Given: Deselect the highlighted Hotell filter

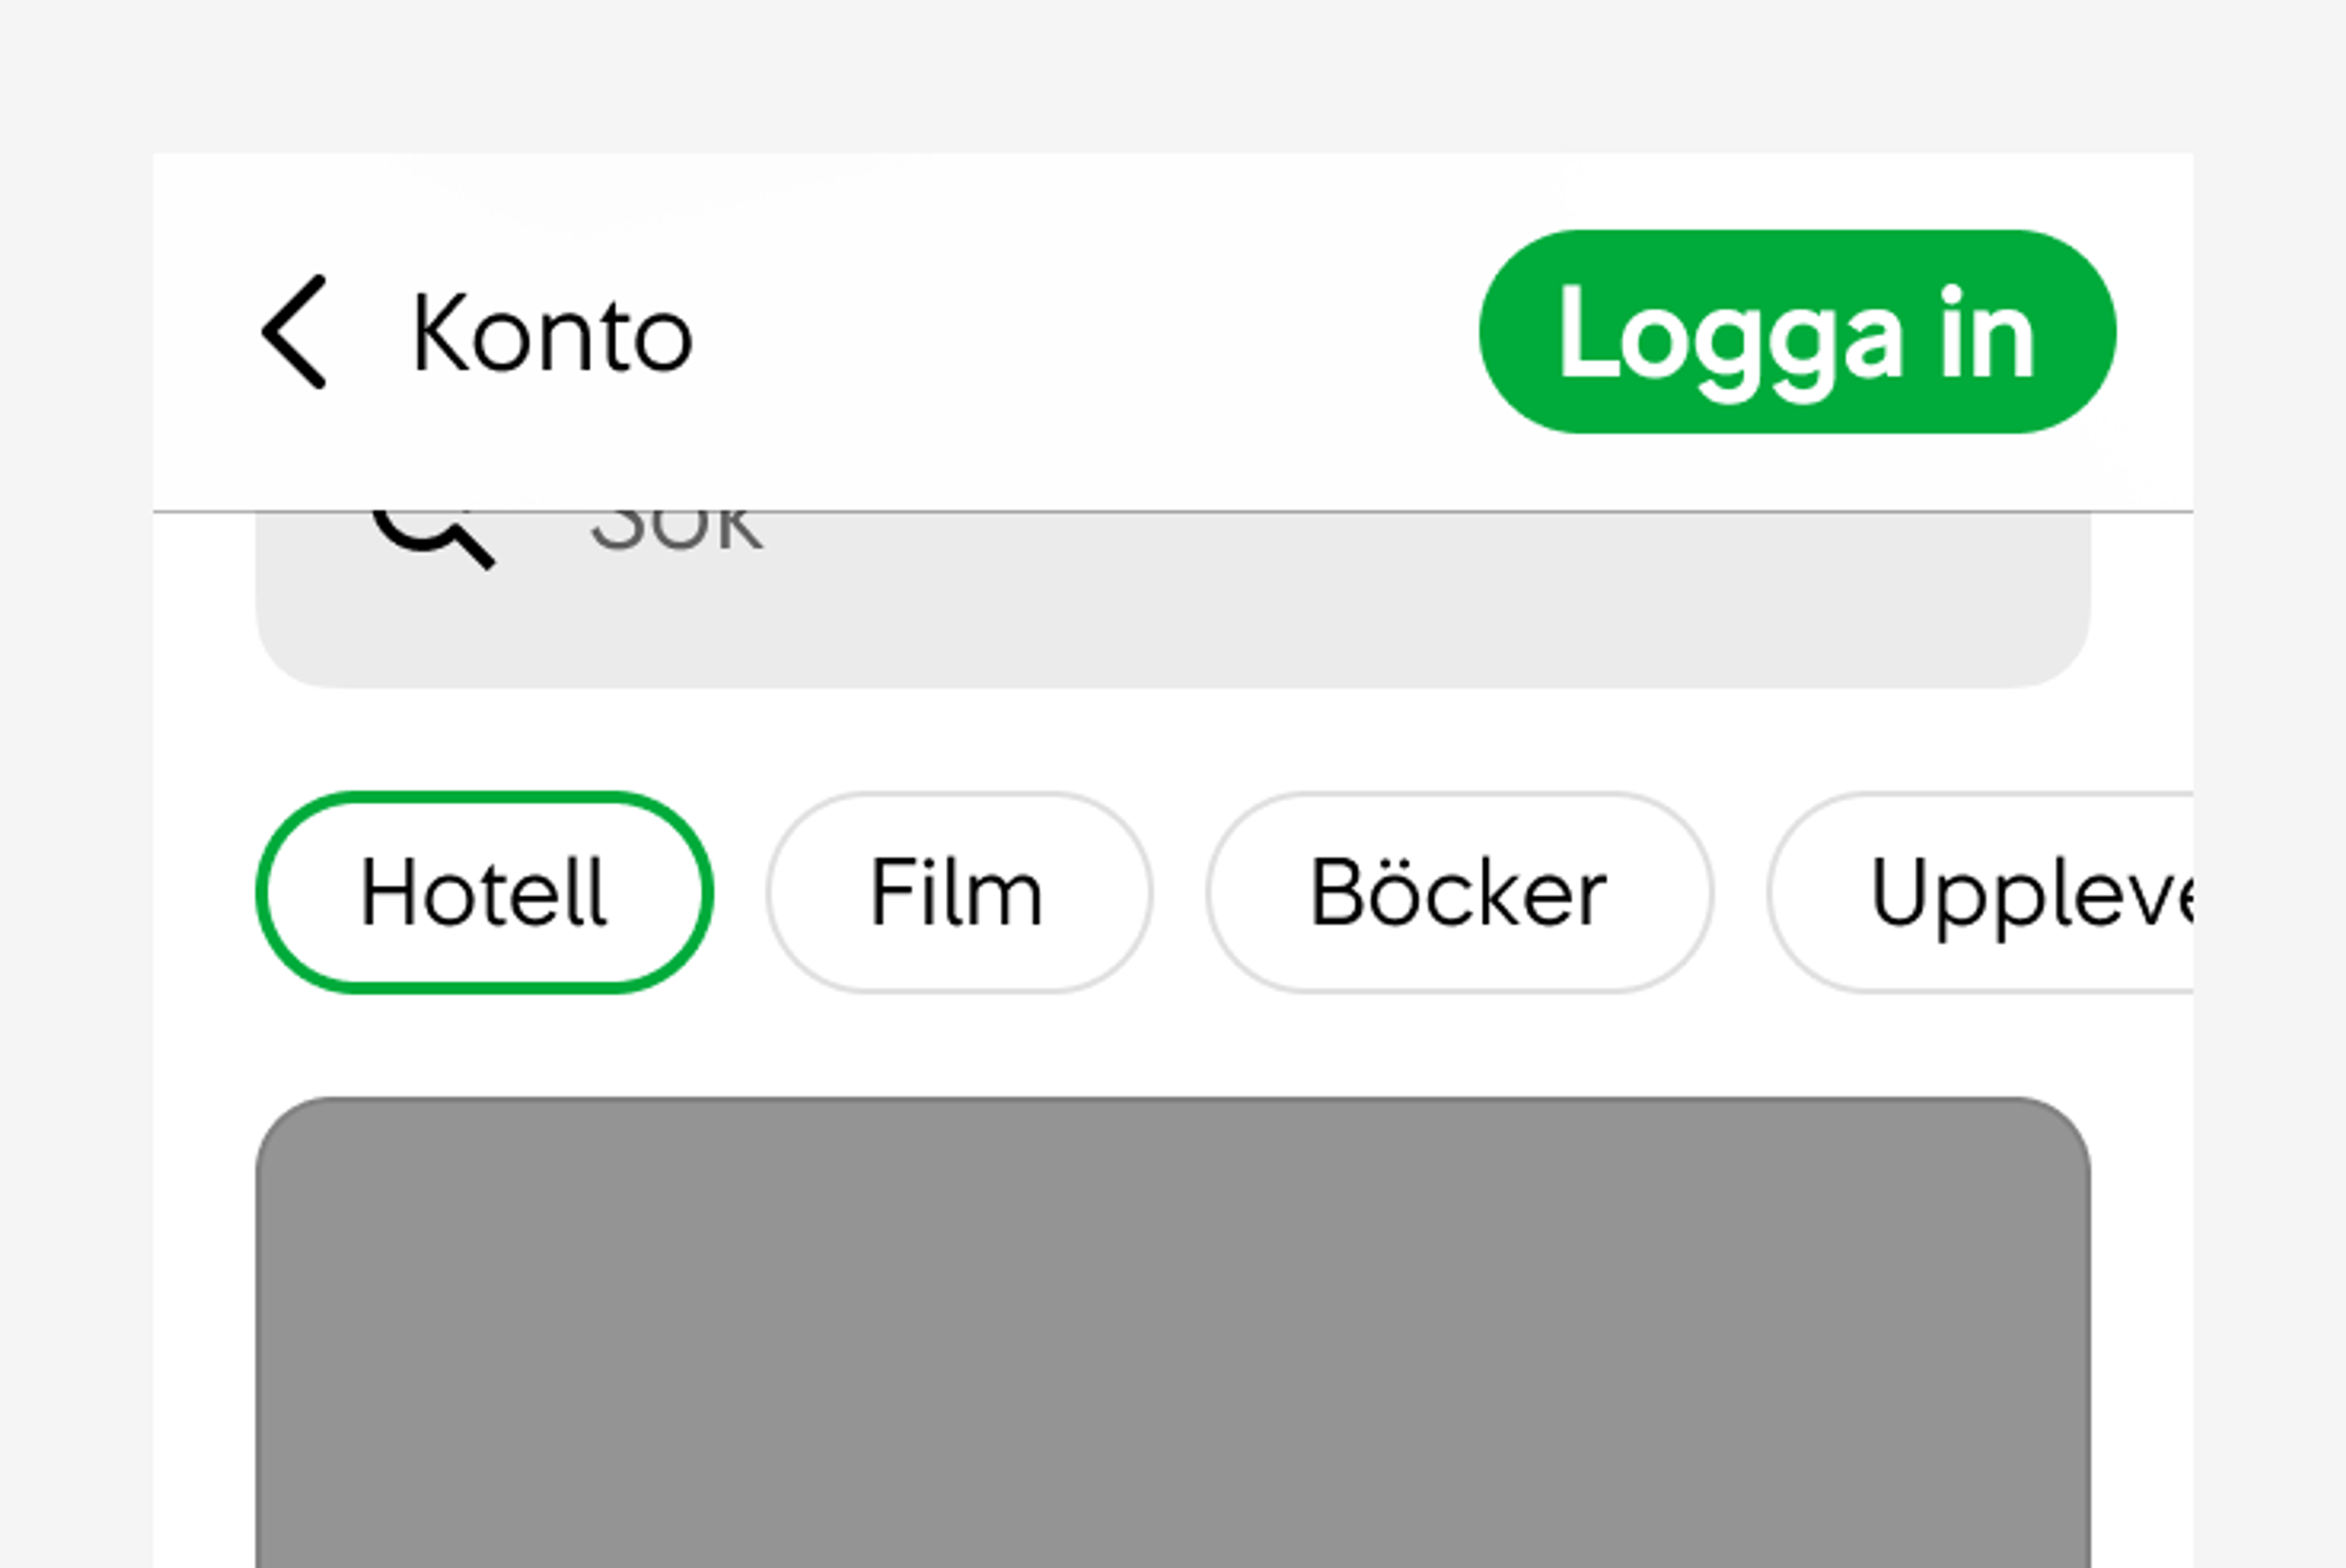Looking at the screenshot, I should tap(484, 892).
